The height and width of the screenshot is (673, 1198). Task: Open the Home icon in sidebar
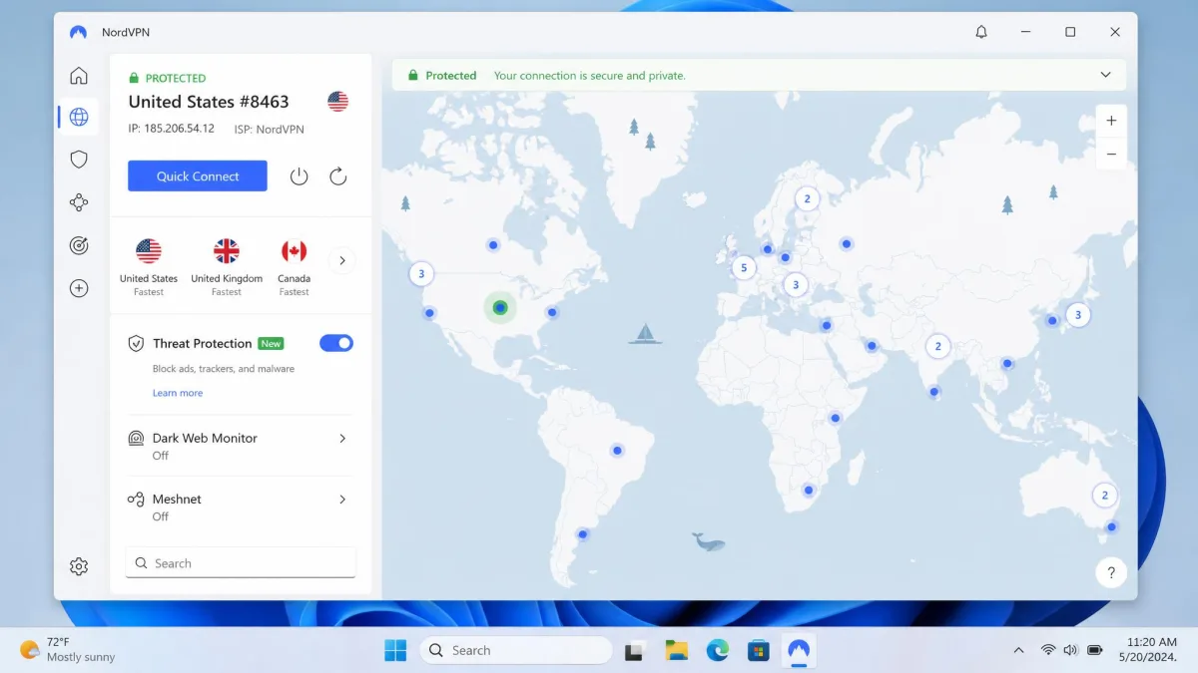pyautogui.click(x=79, y=76)
